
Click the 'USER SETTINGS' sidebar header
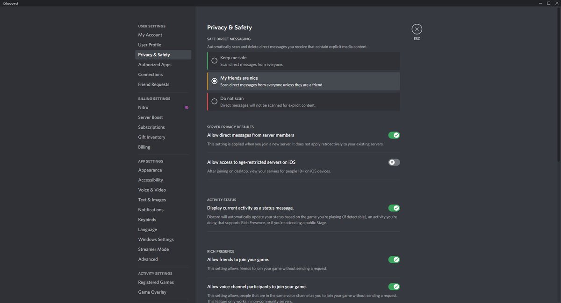coord(152,26)
